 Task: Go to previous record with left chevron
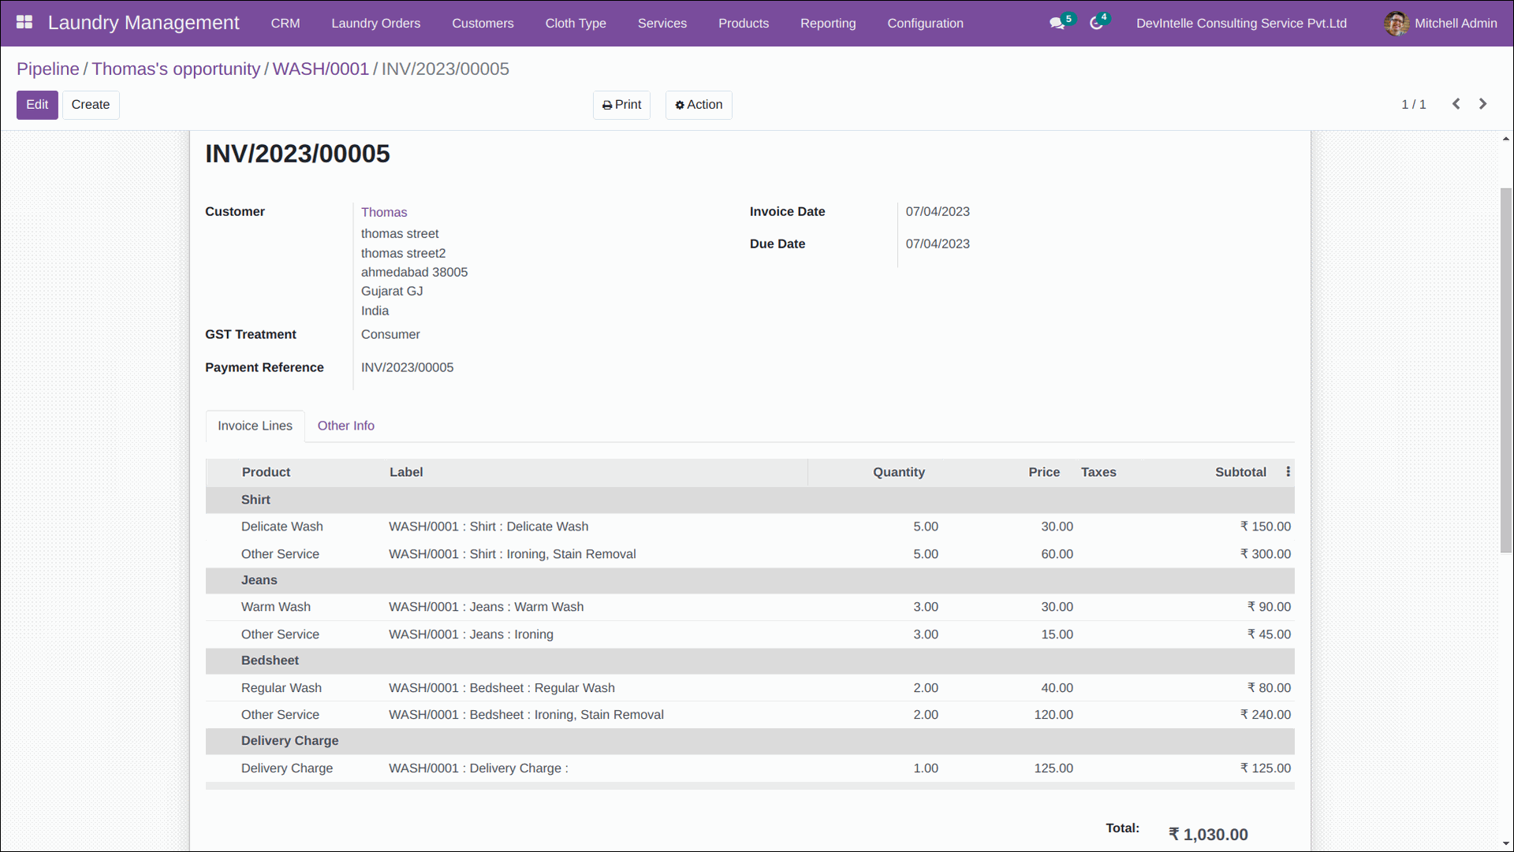pyautogui.click(x=1456, y=103)
